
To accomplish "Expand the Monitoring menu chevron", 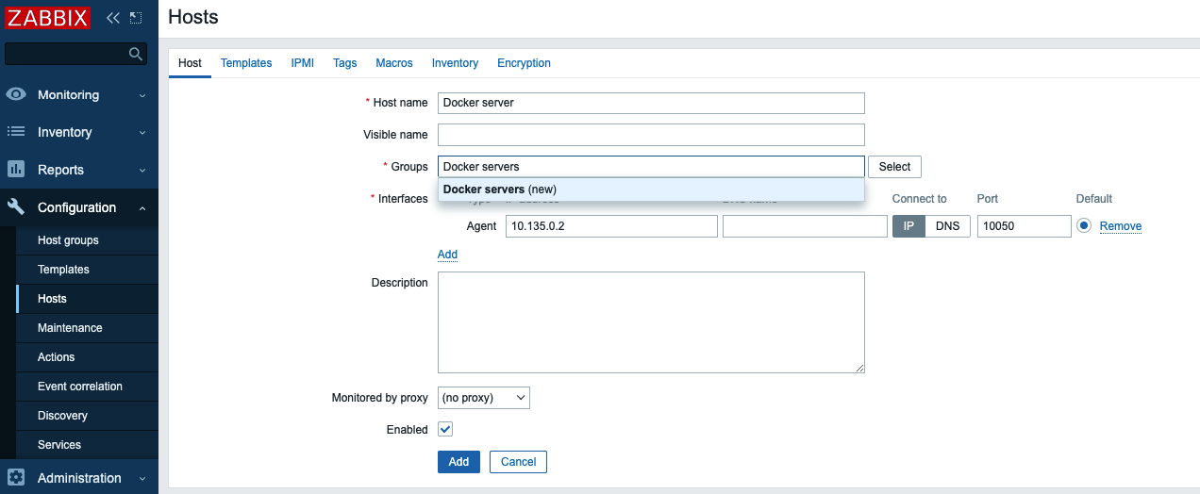I will point(142,95).
